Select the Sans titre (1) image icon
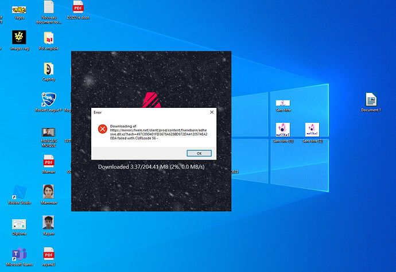 tap(283, 130)
